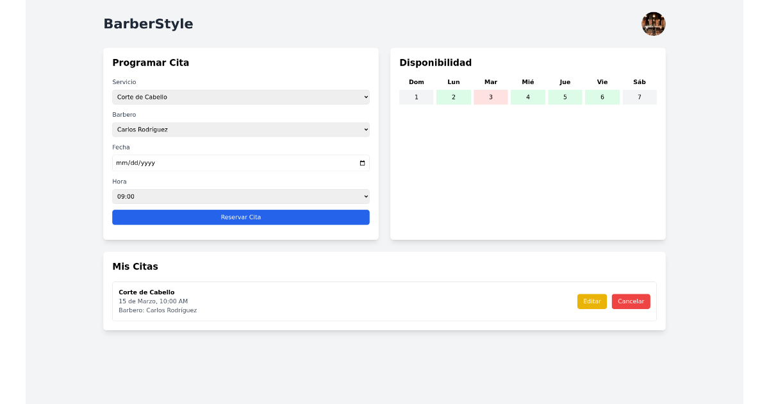Click the Servicio dropdown chevron arrow

click(365, 97)
